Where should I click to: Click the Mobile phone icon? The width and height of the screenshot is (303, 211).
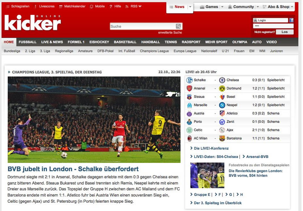pyautogui.click(x=91, y=6)
